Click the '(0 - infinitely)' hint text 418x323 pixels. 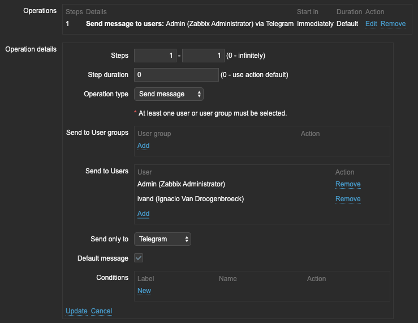point(246,56)
